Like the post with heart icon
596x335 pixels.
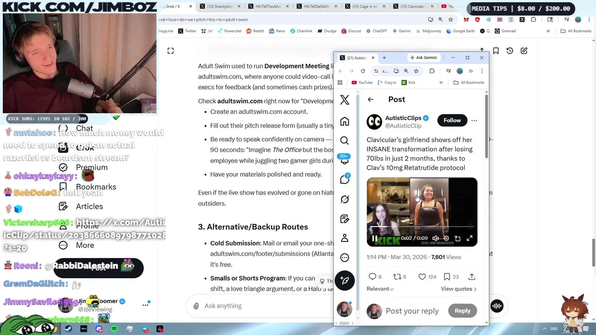click(422, 276)
